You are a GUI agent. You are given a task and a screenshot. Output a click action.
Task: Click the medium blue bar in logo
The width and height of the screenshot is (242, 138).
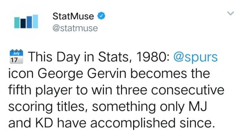click(29, 22)
